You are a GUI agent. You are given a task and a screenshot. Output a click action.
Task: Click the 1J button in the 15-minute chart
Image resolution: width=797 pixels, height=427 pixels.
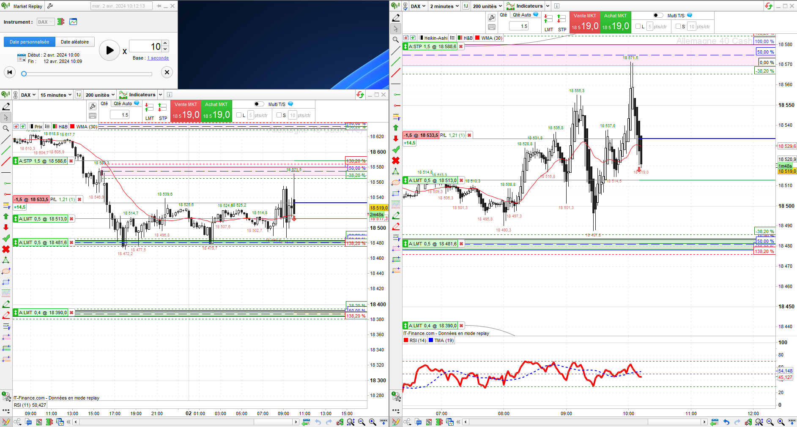point(79,95)
